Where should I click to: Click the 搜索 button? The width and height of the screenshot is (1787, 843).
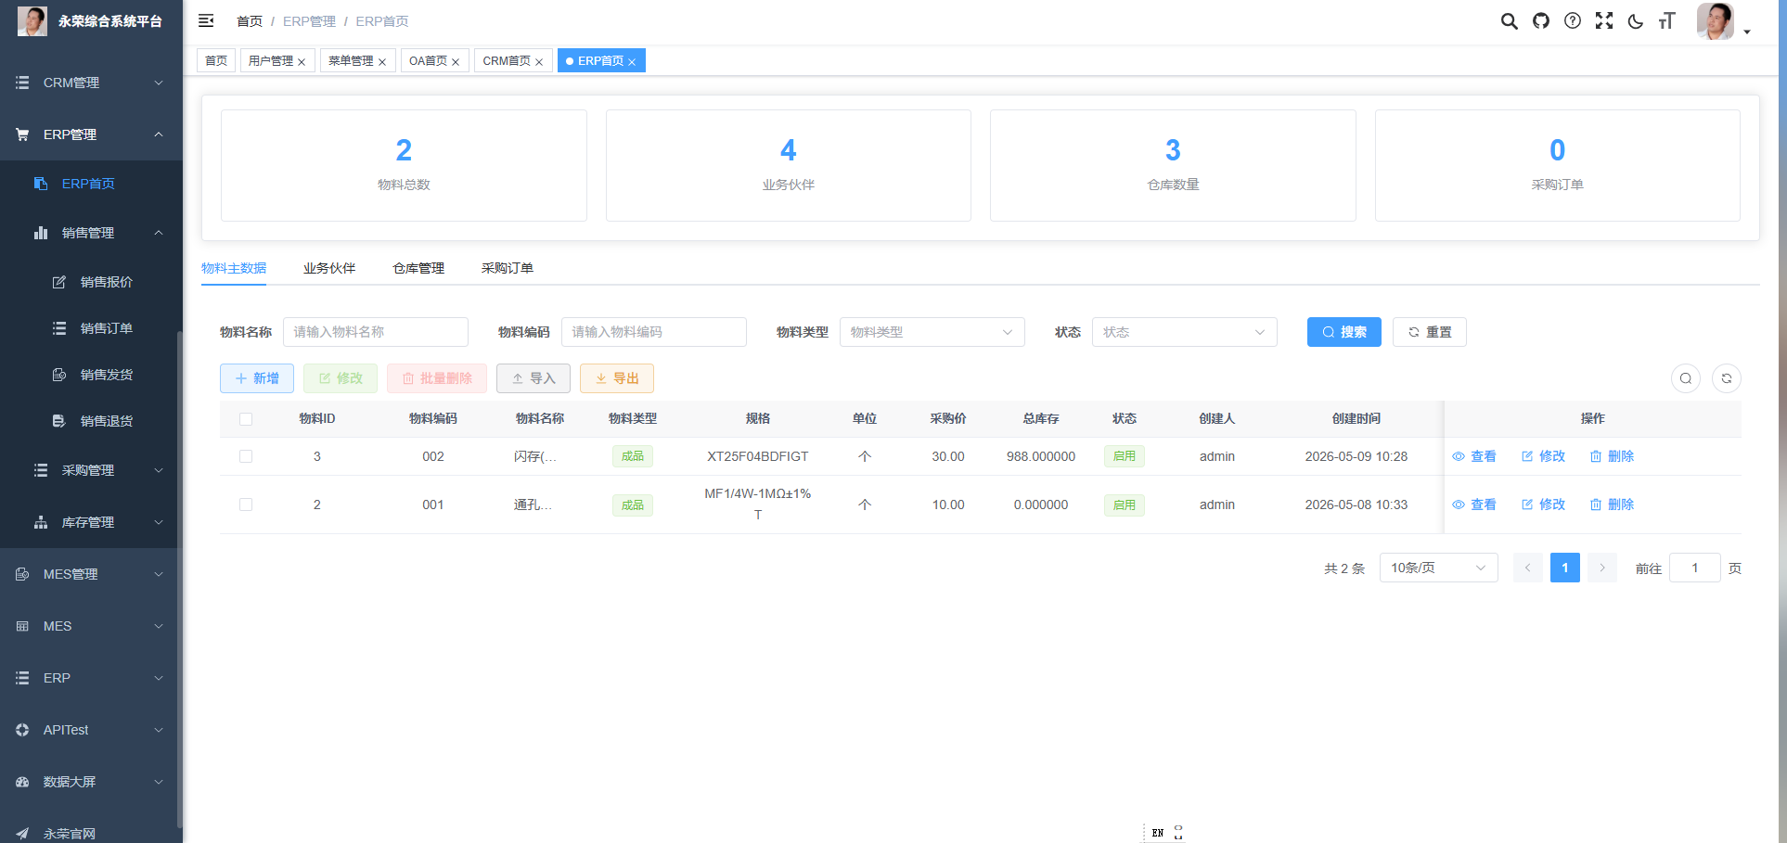tap(1344, 332)
